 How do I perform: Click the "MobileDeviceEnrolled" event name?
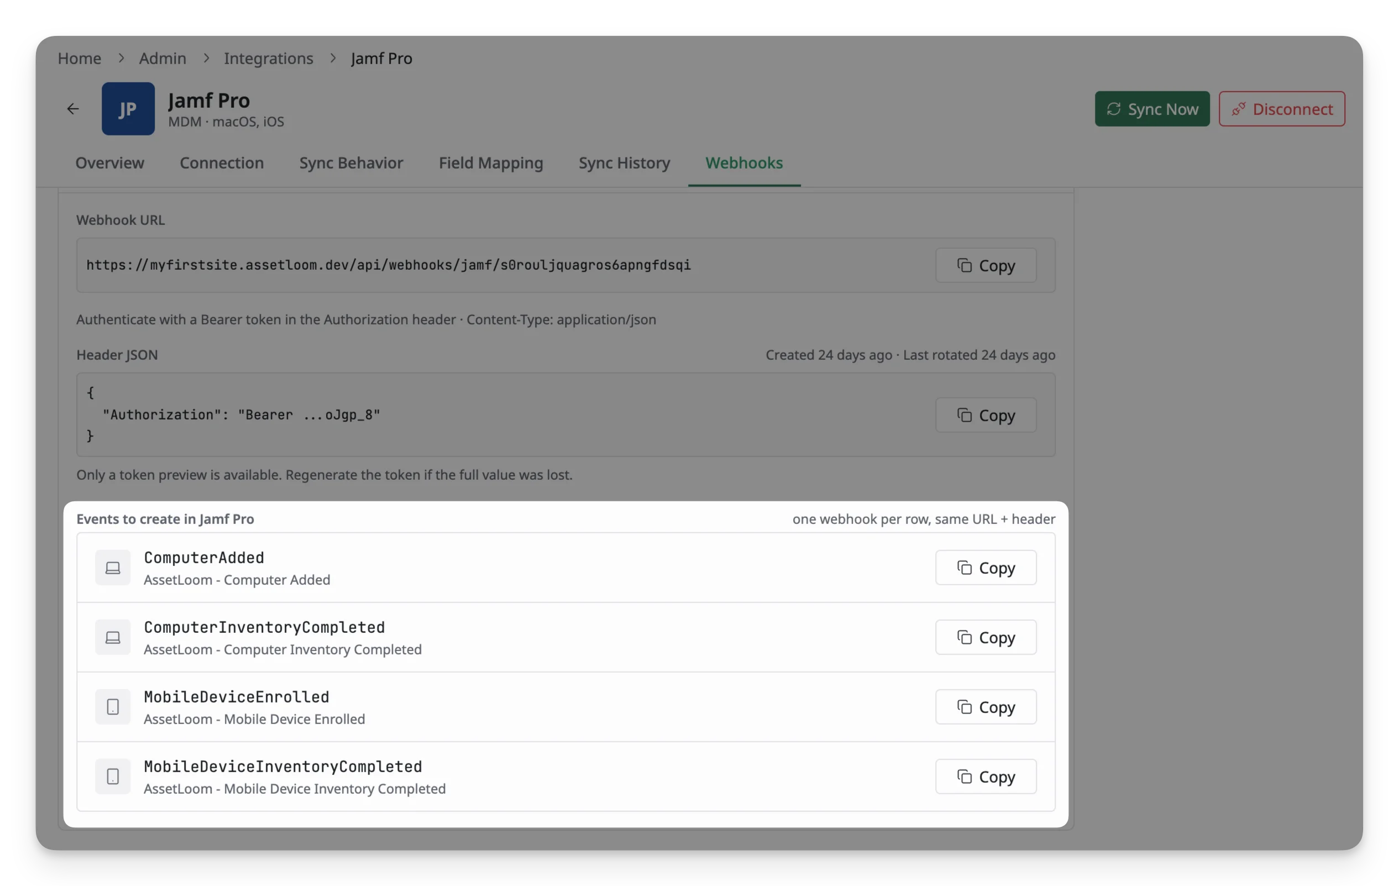pos(237,697)
